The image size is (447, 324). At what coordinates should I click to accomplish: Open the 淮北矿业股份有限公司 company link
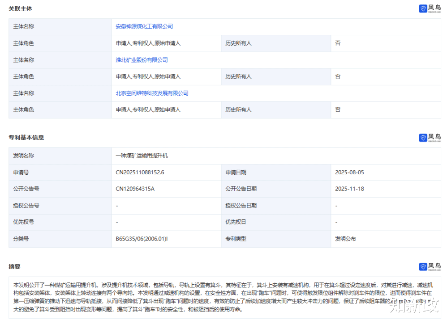click(142, 60)
